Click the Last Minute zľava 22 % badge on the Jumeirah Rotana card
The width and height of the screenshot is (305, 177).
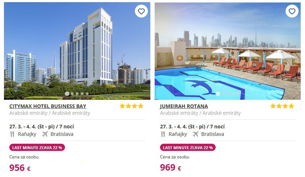coord(188,148)
